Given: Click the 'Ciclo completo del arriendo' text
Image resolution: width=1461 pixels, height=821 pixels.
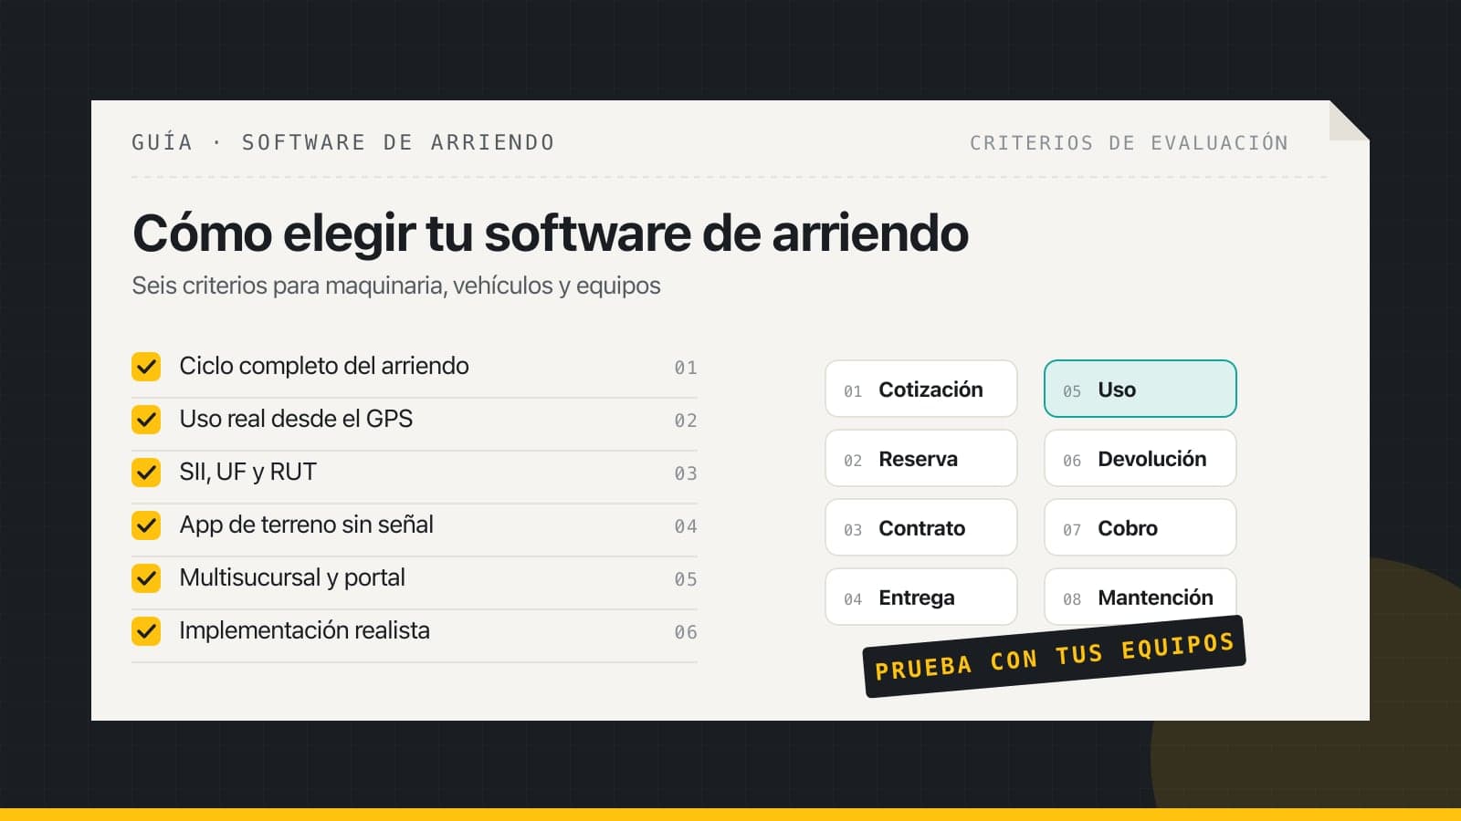Looking at the screenshot, I should 324,366.
